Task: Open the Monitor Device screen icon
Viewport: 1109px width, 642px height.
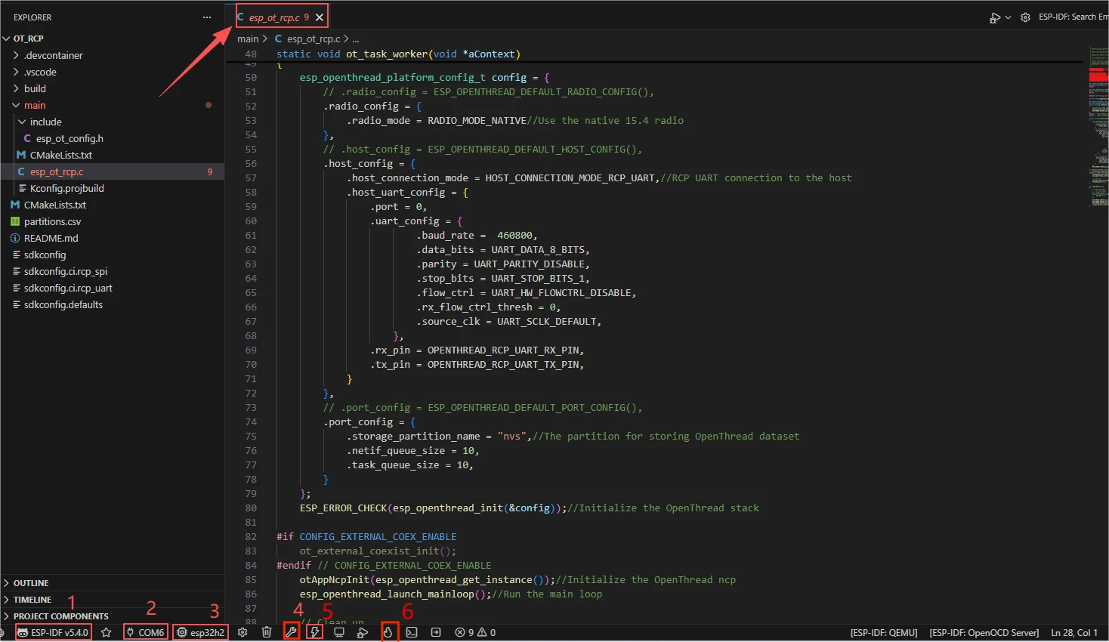Action: (339, 632)
